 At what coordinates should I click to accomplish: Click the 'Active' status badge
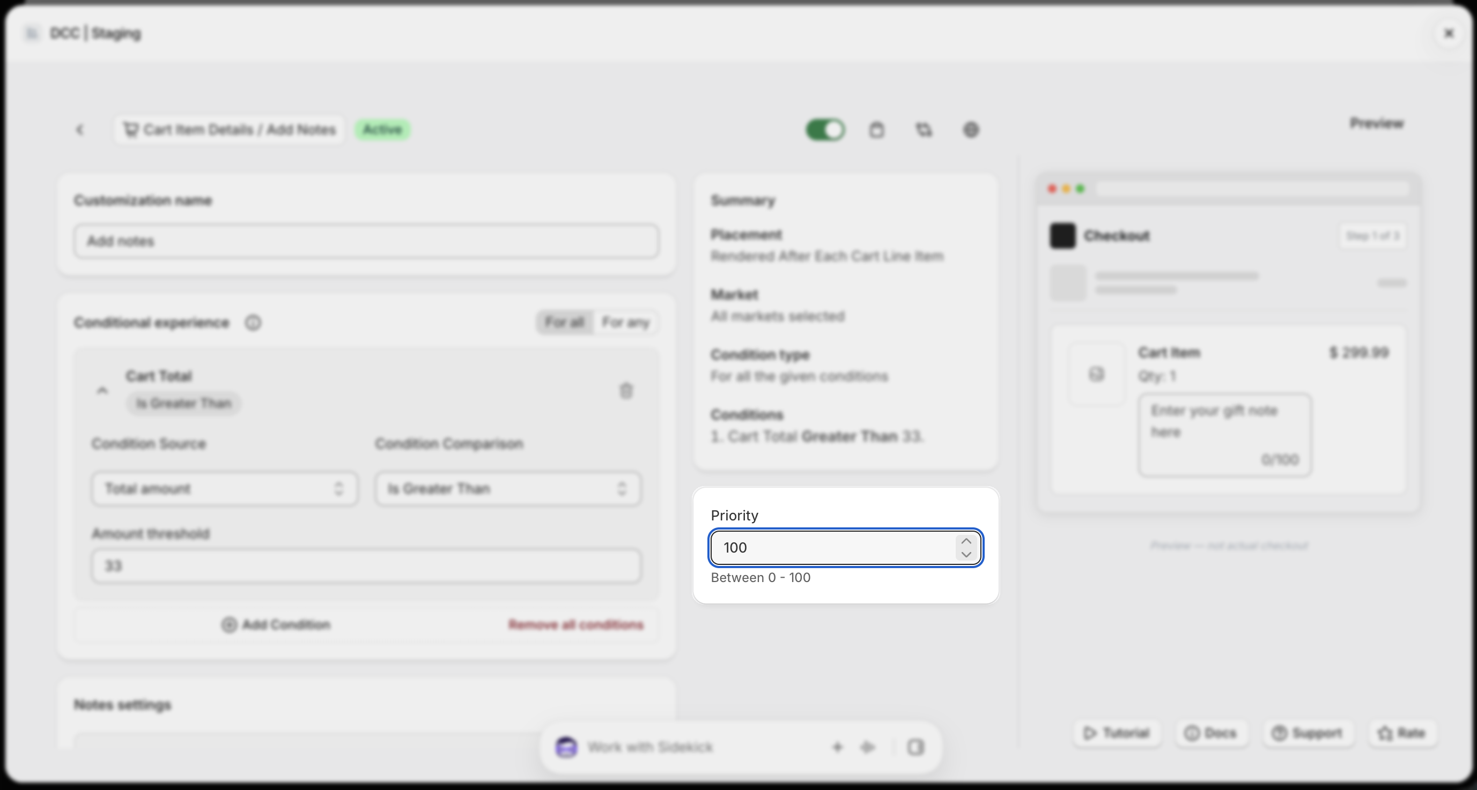(x=382, y=130)
